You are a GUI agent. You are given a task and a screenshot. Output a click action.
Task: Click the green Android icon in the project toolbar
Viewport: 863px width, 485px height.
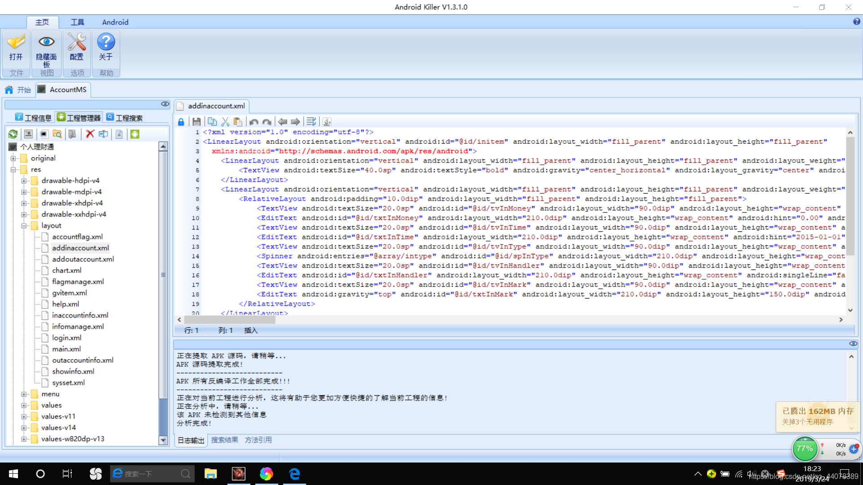pos(135,134)
